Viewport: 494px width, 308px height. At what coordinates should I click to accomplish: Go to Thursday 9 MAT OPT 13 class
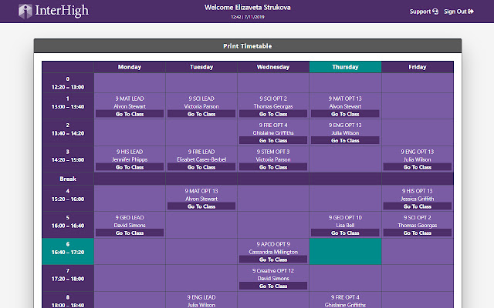345,114
